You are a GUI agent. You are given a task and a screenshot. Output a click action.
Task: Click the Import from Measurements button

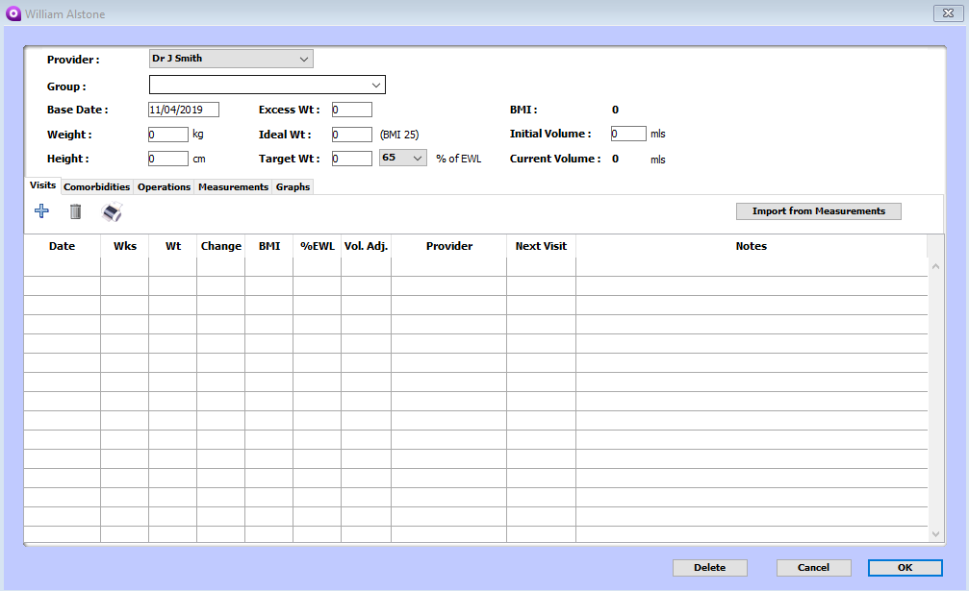pos(818,210)
